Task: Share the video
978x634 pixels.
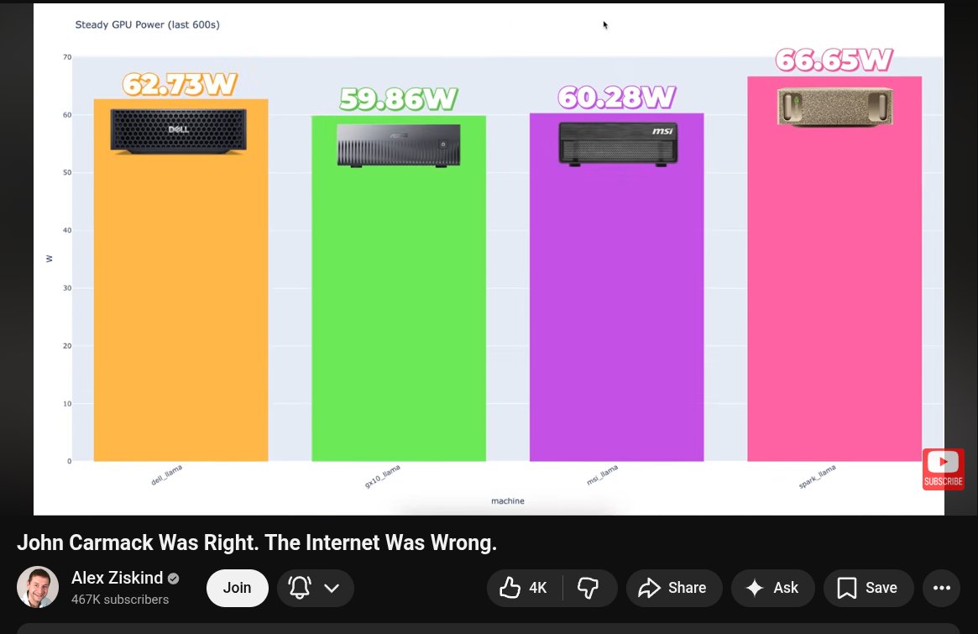Action: click(x=674, y=588)
